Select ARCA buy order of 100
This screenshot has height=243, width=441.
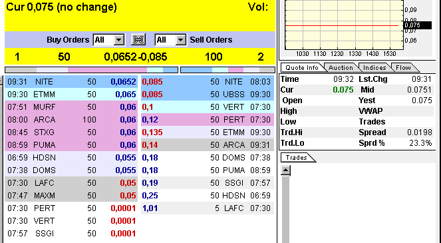click(71, 120)
